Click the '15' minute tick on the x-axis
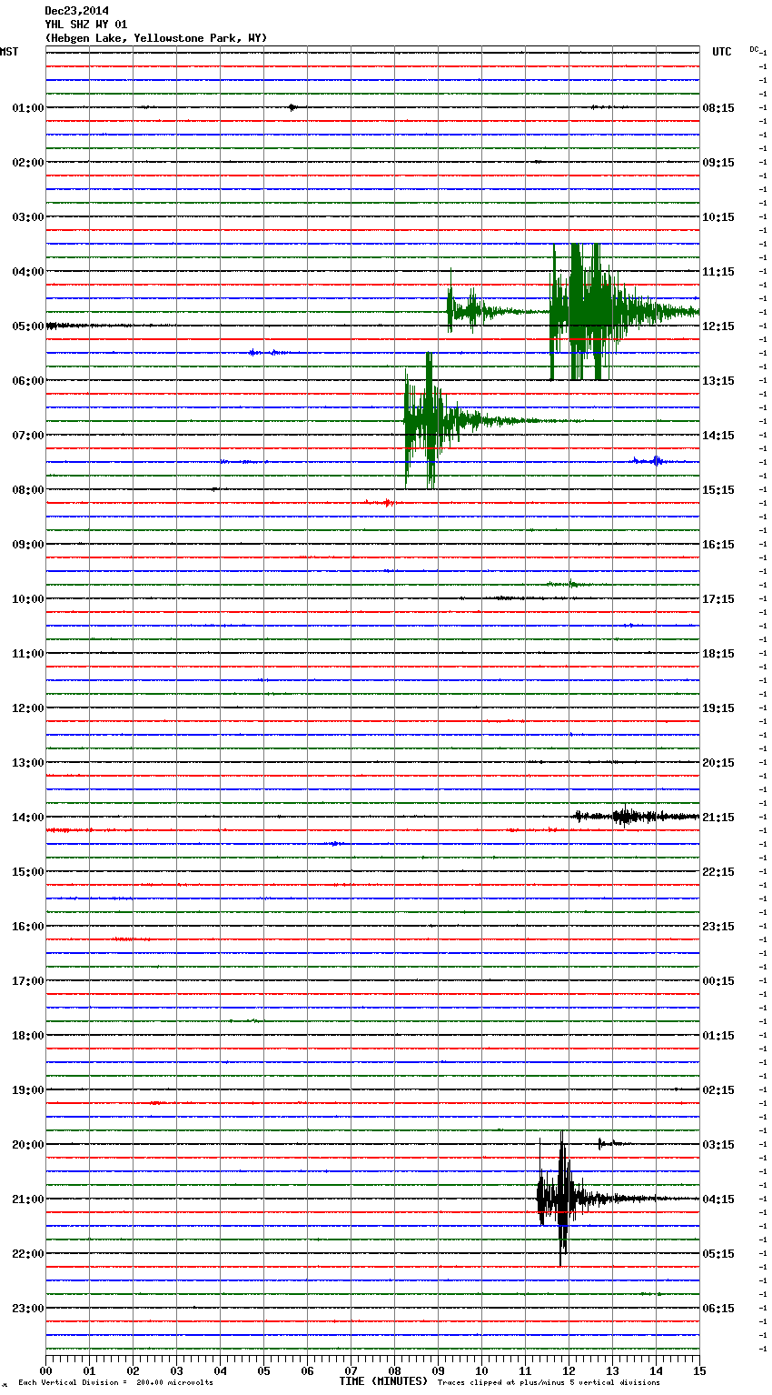 click(x=699, y=1370)
